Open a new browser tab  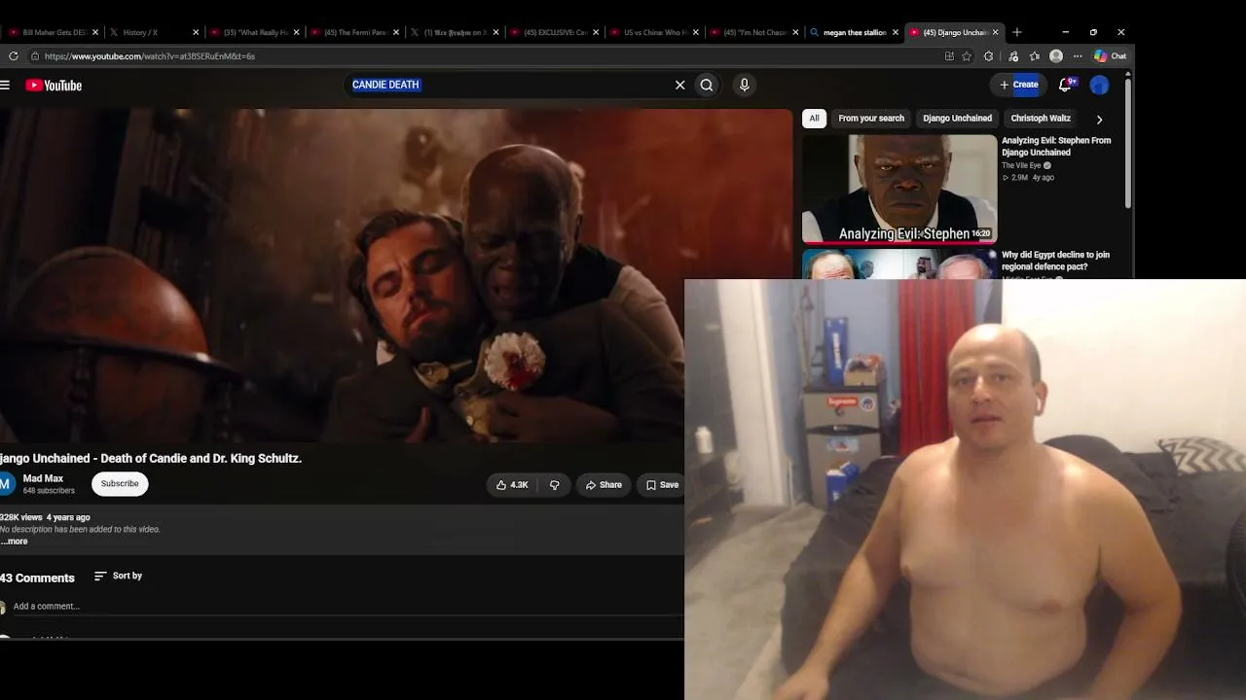(1017, 32)
